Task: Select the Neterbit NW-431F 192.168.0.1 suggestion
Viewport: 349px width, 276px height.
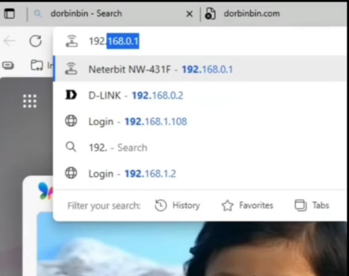Action: pos(200,69)
